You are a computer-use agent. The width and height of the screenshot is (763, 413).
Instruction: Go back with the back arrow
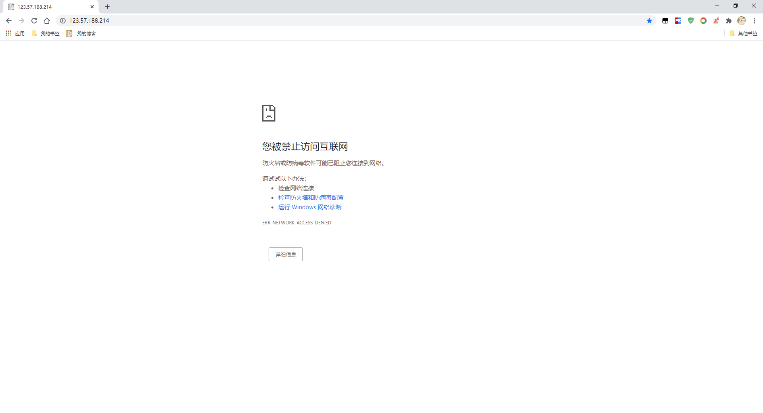point(9,21)
